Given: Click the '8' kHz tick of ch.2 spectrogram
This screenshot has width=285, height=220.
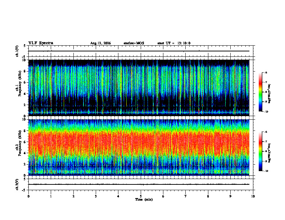Looking at the screenshot, I should 25,131.
